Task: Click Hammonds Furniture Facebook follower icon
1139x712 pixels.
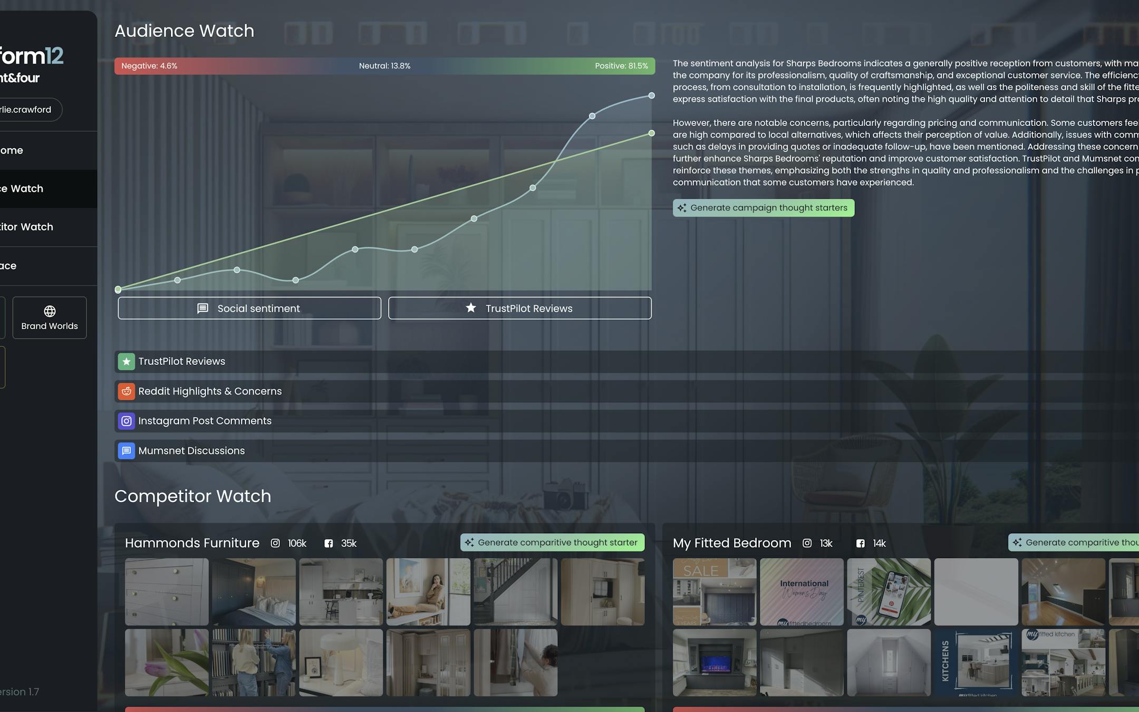Action: click(329, 543)
